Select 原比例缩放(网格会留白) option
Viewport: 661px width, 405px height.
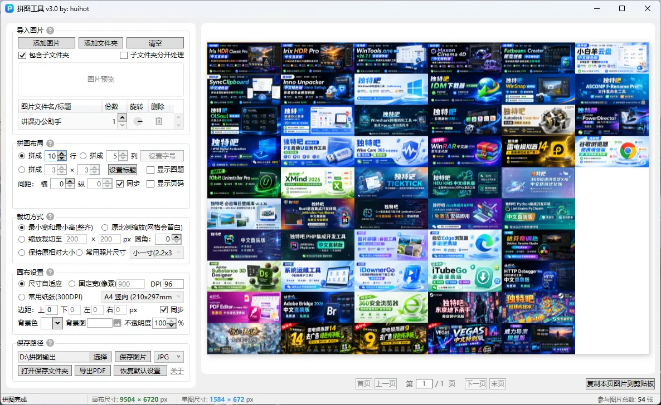[x=104, y=228]
